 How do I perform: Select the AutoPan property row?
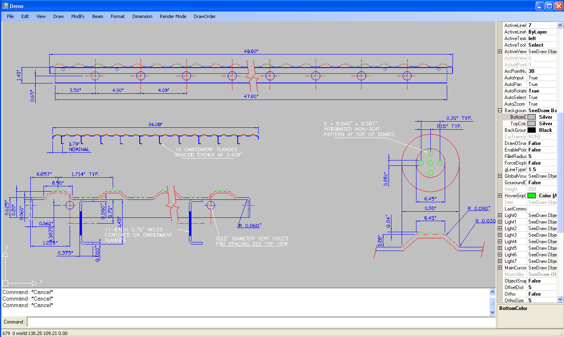530,84
